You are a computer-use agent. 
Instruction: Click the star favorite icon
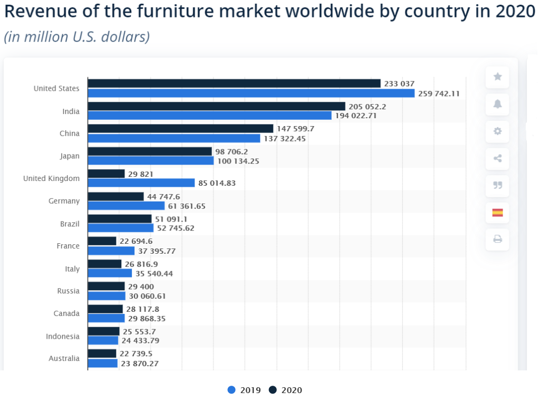pos(497,77)
